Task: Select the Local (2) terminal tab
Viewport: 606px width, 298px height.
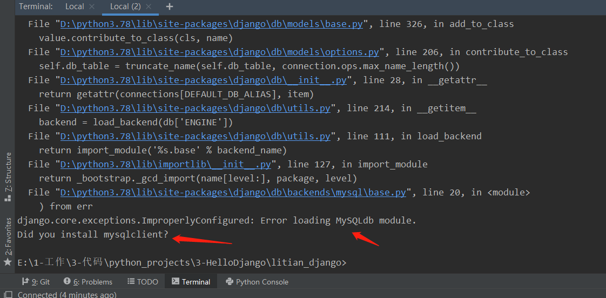Action: [x=125, y=6]
